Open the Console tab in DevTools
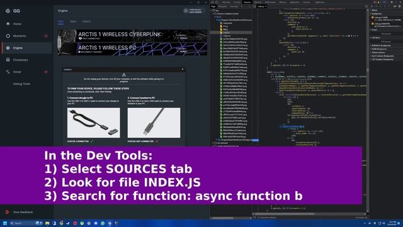Viewport: 403px width, 227px height. click(x=237, y=3)
